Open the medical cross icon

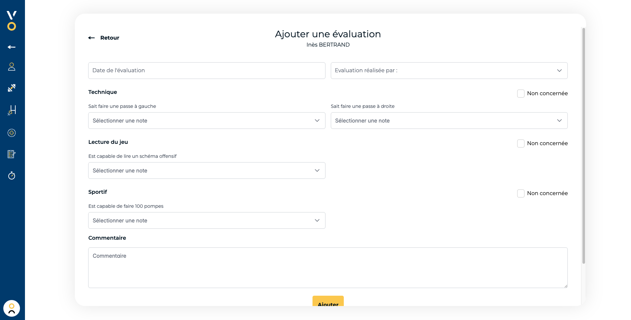(x=12, y=133)
